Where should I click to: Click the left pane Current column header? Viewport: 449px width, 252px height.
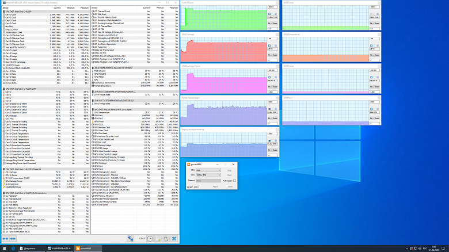57,7
